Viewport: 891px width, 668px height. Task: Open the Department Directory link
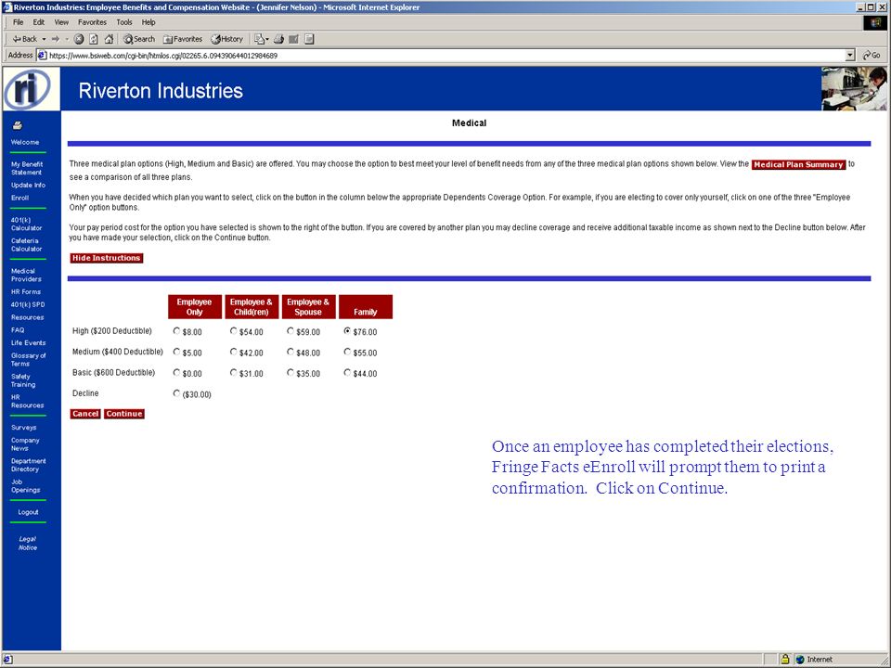pos(29,465)
